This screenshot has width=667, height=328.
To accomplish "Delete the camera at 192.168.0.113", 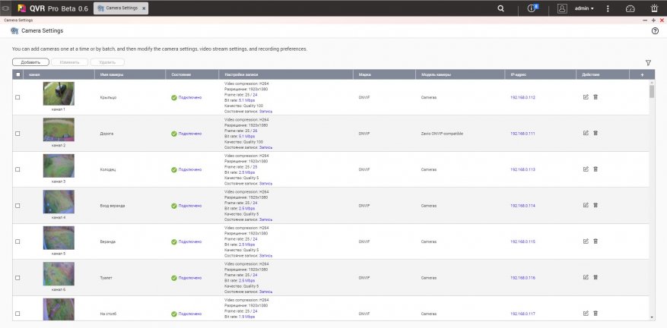I will [596, 169].
